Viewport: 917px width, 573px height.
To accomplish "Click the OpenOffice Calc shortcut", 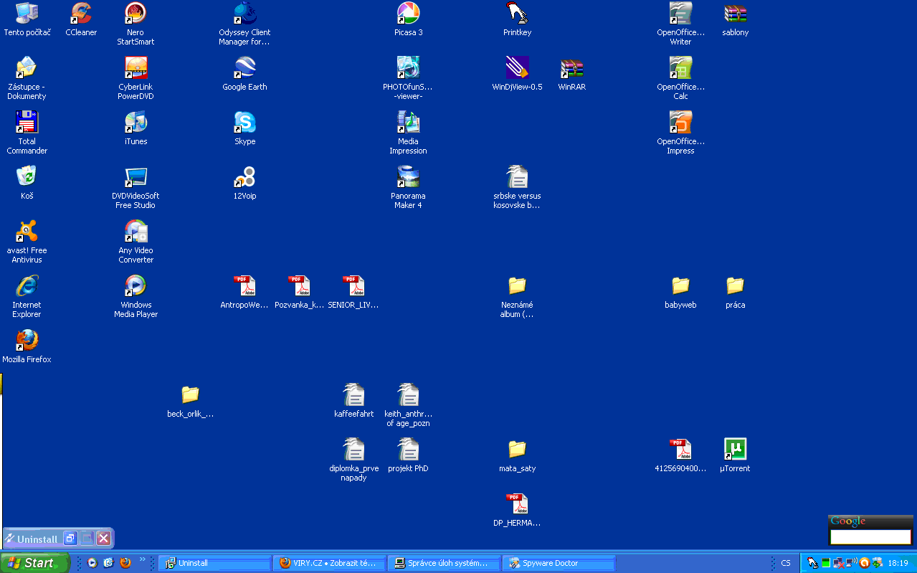I will 680,68.
